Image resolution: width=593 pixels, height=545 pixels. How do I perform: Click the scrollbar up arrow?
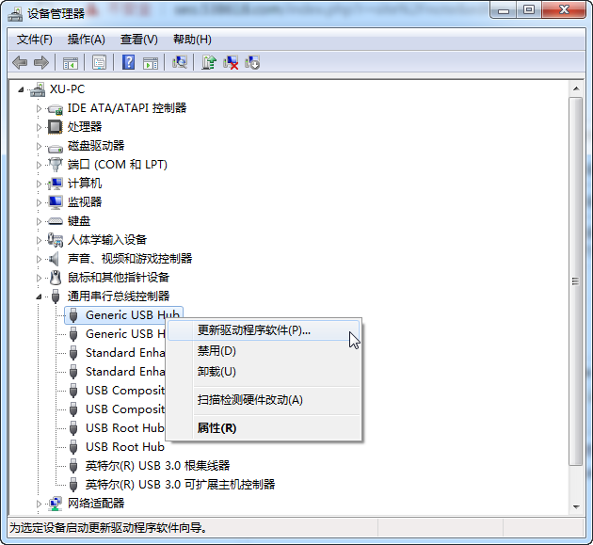click(576, 88)
